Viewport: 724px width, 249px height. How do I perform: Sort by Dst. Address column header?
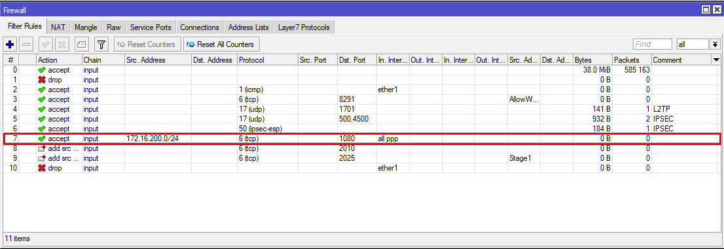click(214, 60)
